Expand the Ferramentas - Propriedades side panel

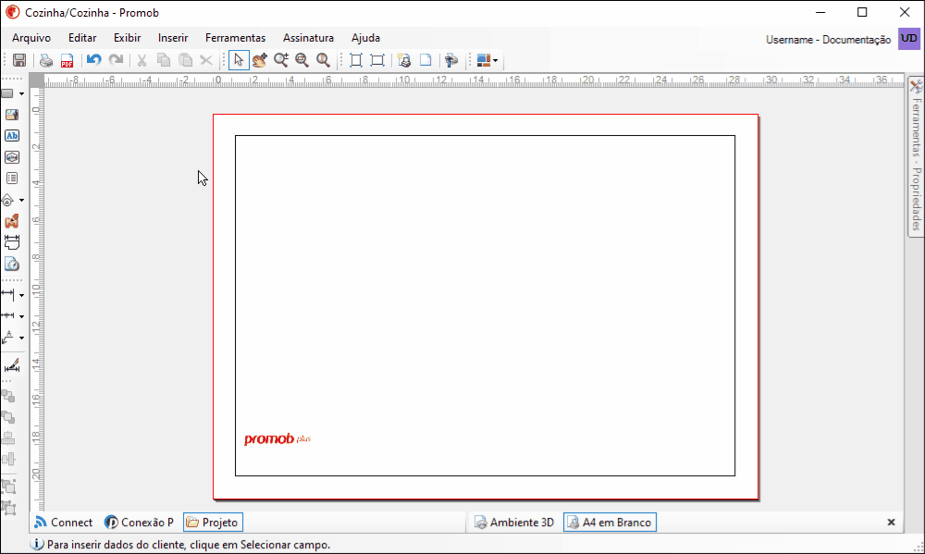coord(916,157)
